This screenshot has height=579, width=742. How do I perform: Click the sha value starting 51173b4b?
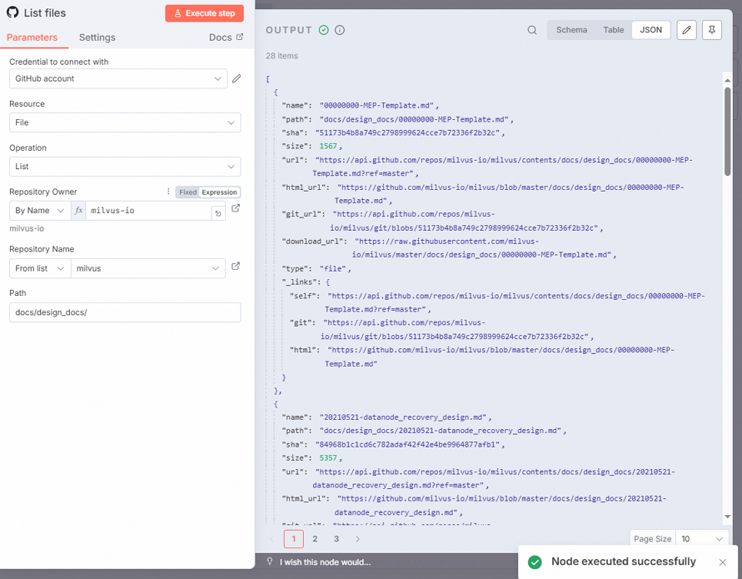coord(408,133)
